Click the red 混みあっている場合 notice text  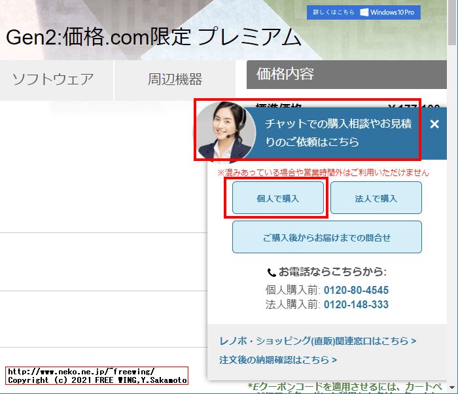[x=323, y=173]
